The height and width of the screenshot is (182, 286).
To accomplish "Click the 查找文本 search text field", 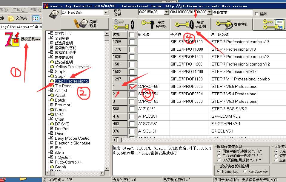I will (233, 13).
